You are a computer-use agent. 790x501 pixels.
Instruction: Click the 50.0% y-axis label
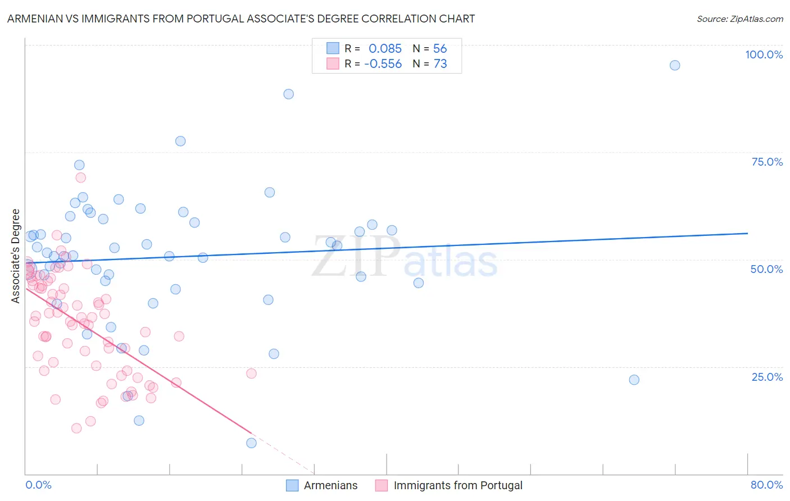(x=766, y=269)
